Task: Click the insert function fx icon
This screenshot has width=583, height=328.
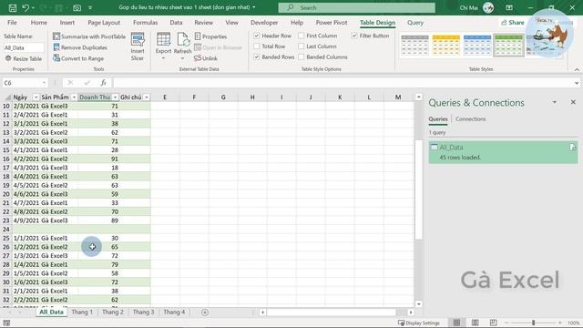Action: (x=103, y=83)
